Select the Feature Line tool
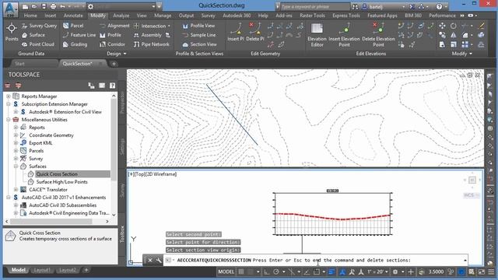498x280 pixels. pyautogui.click(x=79, y=35)
